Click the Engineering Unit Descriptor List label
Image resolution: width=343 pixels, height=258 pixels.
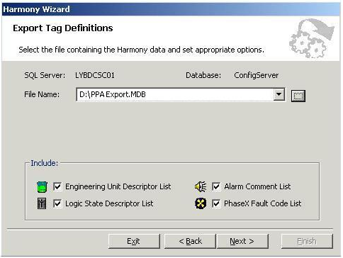click(118, 186)
